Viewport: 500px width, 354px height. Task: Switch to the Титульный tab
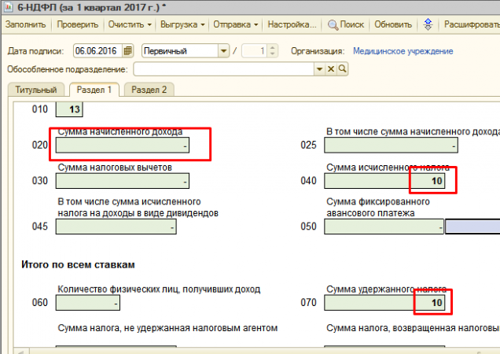pyautogui.click(x=36, y=89)
